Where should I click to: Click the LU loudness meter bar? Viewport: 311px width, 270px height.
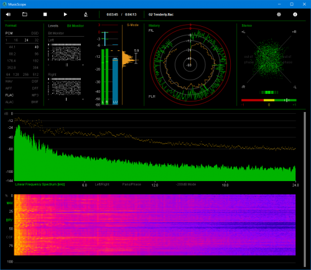point(115,81)
